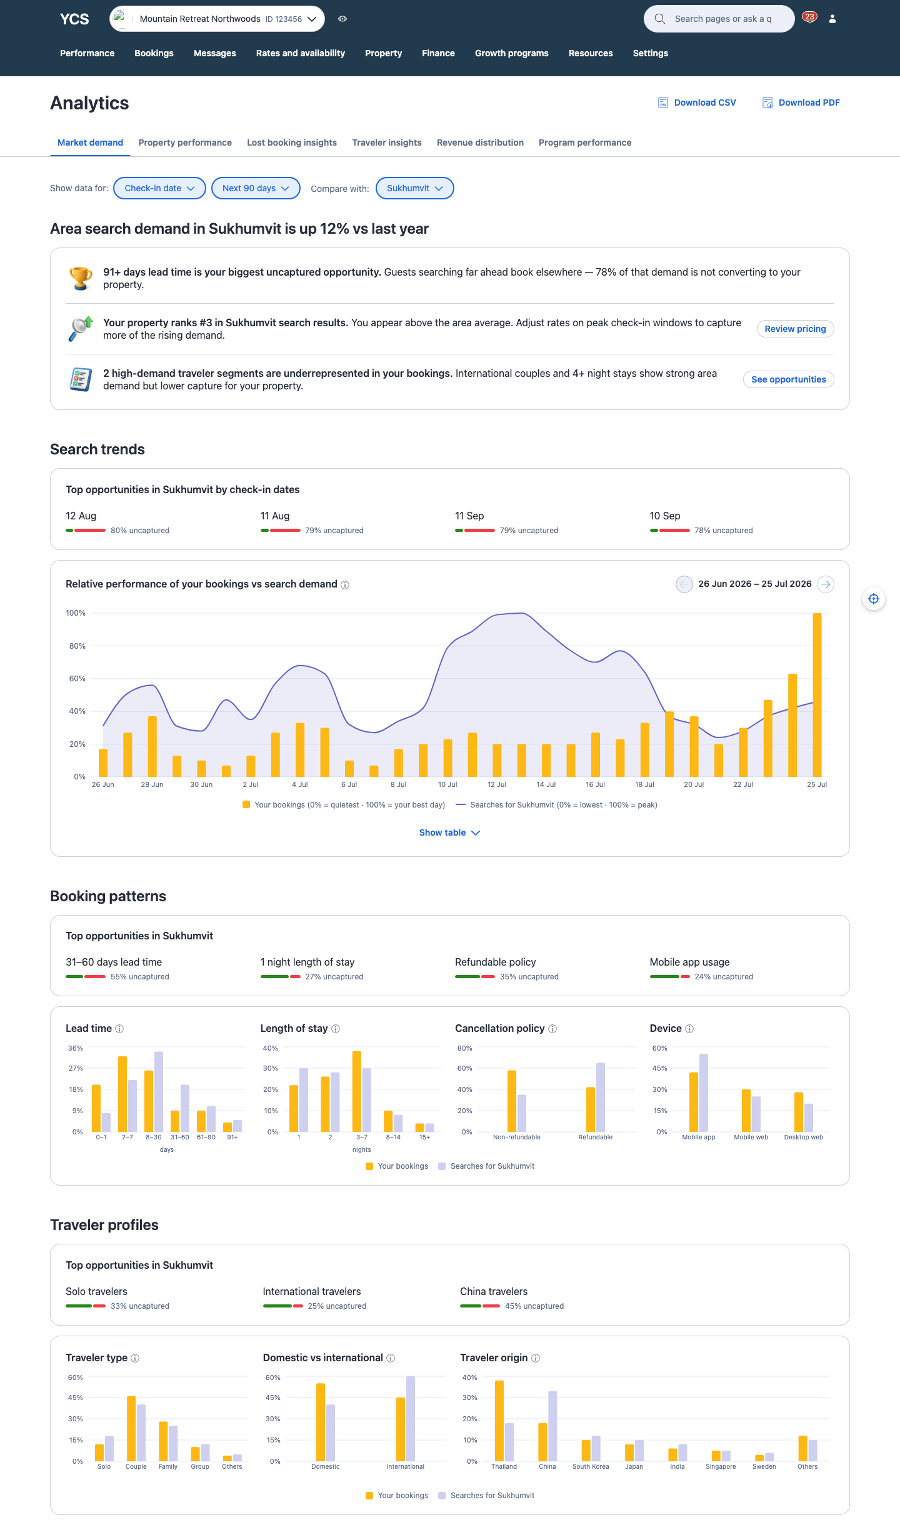Expand Show table under the chart
This screenshot has height=1530, width=900.
[449, 832]
